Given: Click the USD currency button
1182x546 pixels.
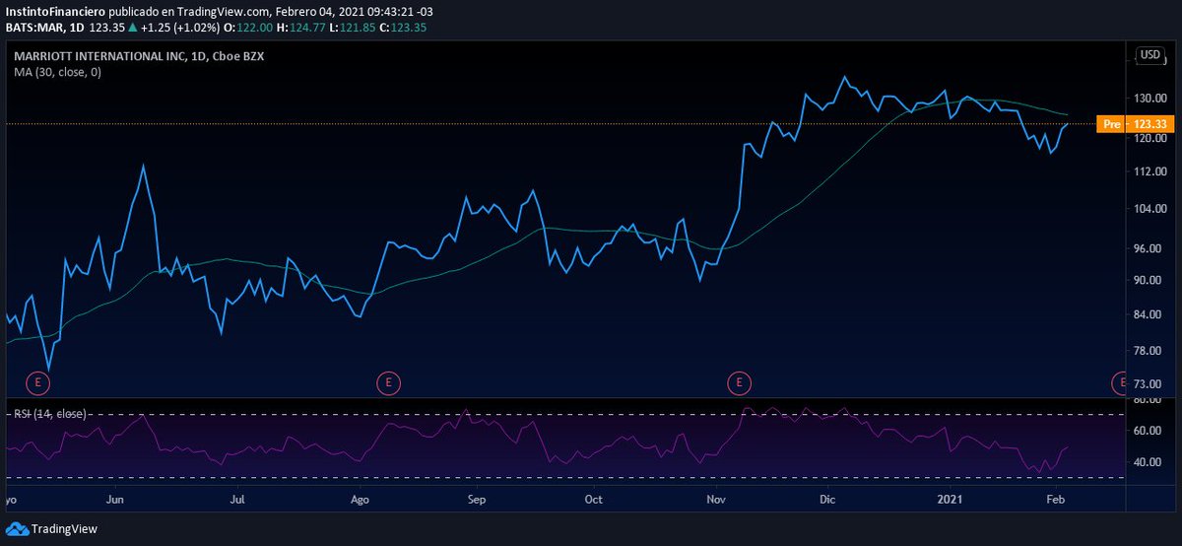Looking at the screenshot, I should (1150, 55).
